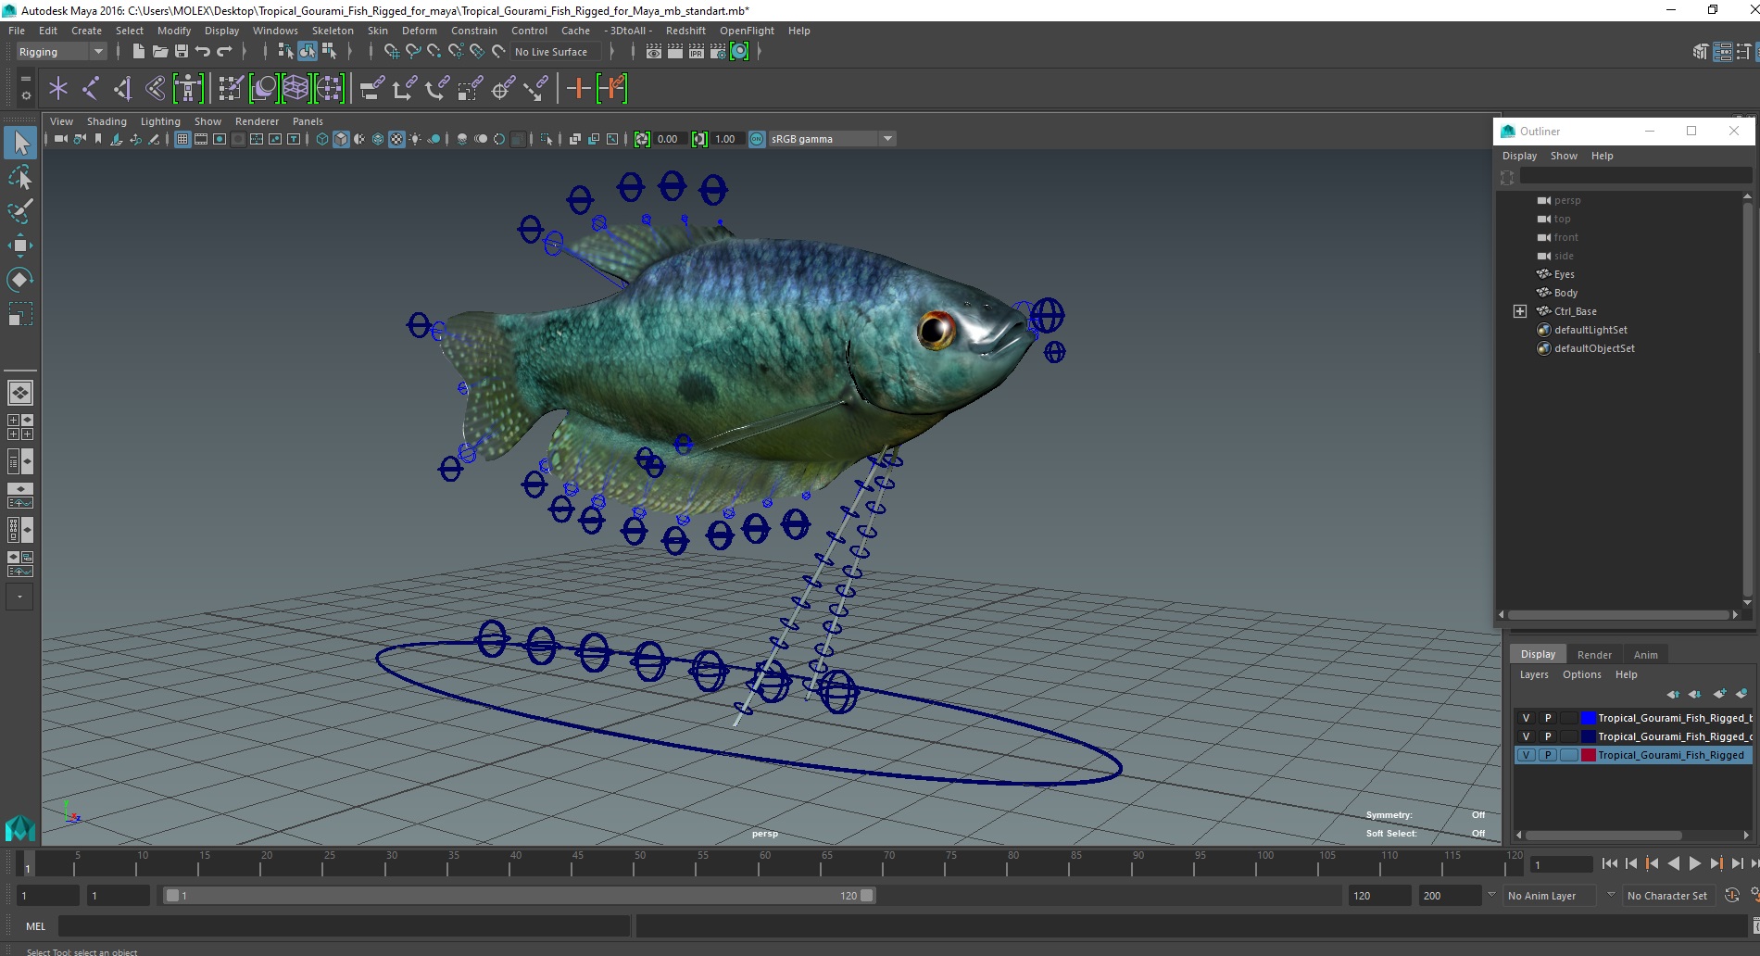Choose the Paint Selection tool
Viewport: 1760px width, 956px height.
coord(20,211)
